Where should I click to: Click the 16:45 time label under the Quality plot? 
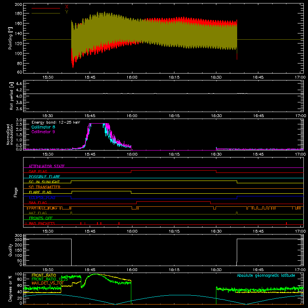click(258, 270)
